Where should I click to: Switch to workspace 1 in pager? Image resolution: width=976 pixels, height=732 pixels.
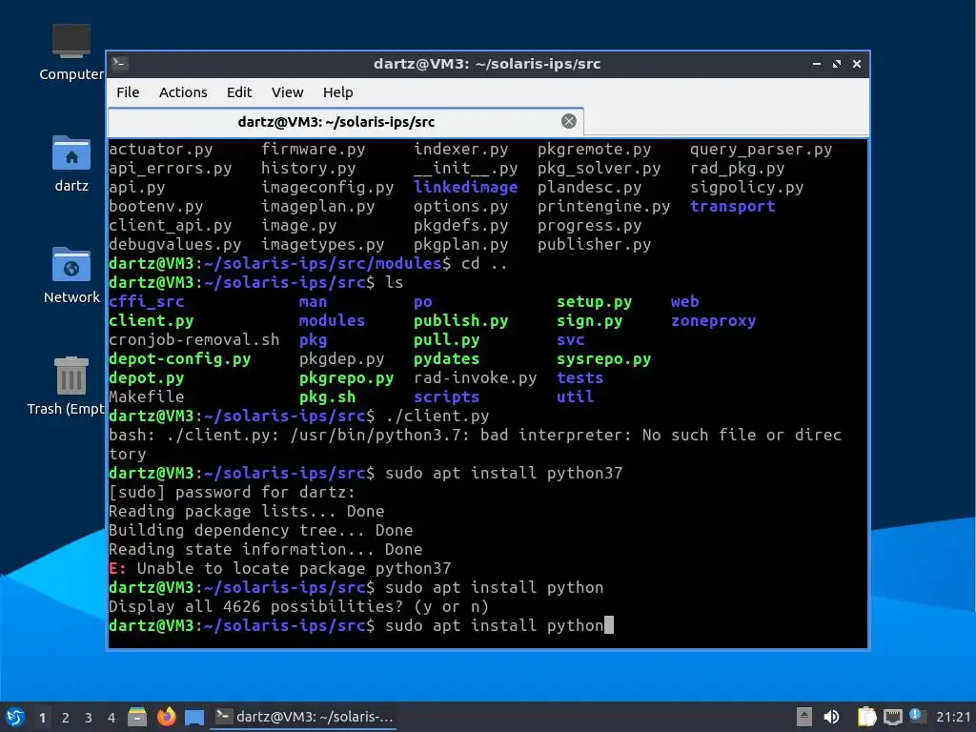click(42, 717)
